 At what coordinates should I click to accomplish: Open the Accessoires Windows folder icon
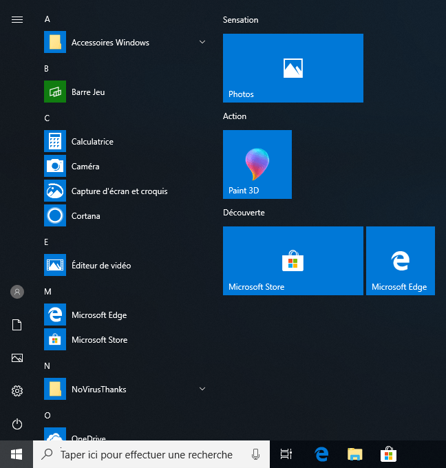[55, 42]
